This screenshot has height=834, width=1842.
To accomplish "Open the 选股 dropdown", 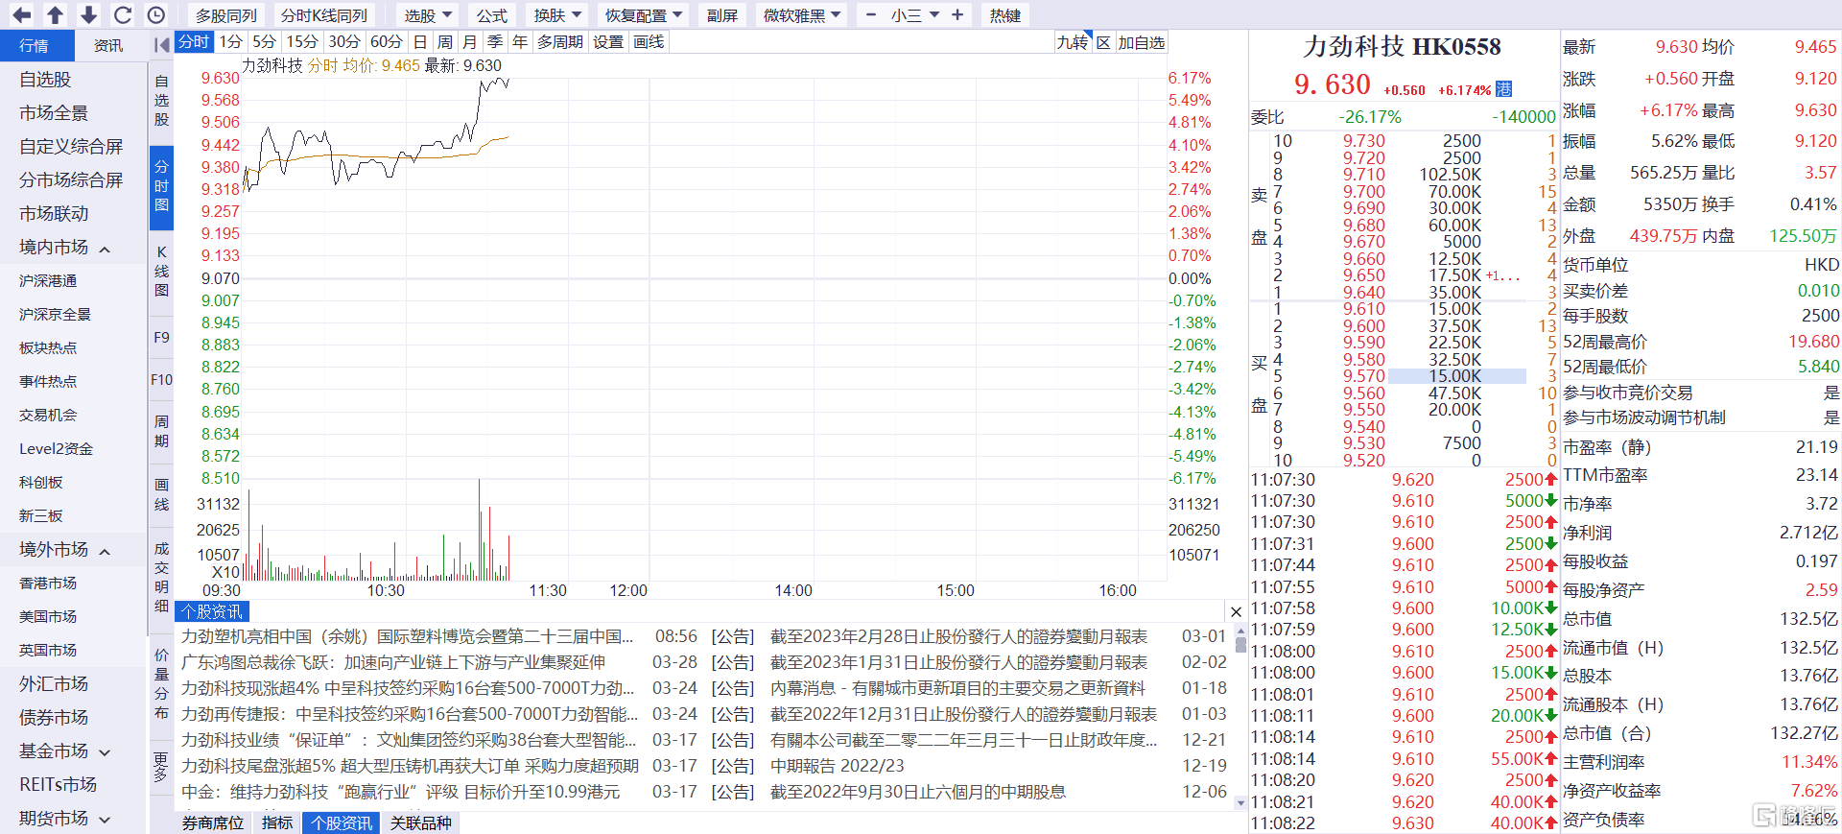I will [x=428, y=15].
